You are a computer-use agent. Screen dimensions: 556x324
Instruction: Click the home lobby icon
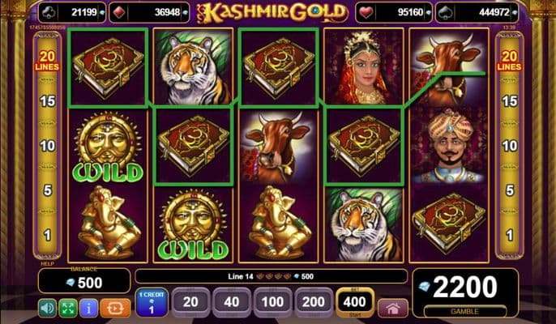click(x=393, y=309)
